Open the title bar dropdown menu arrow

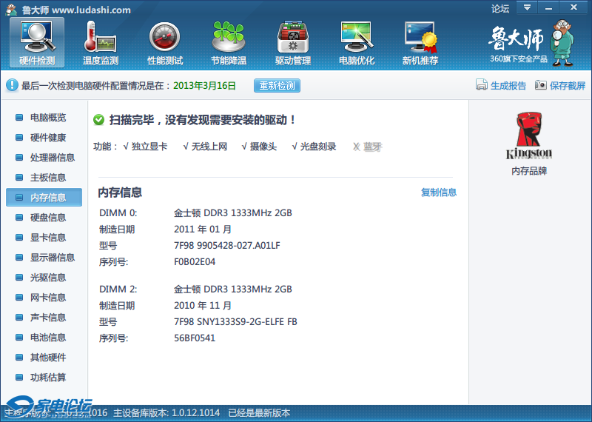click(527, 8)
